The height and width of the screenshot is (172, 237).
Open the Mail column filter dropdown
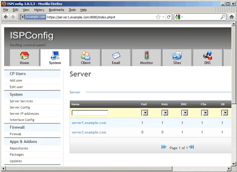[145, 113]
